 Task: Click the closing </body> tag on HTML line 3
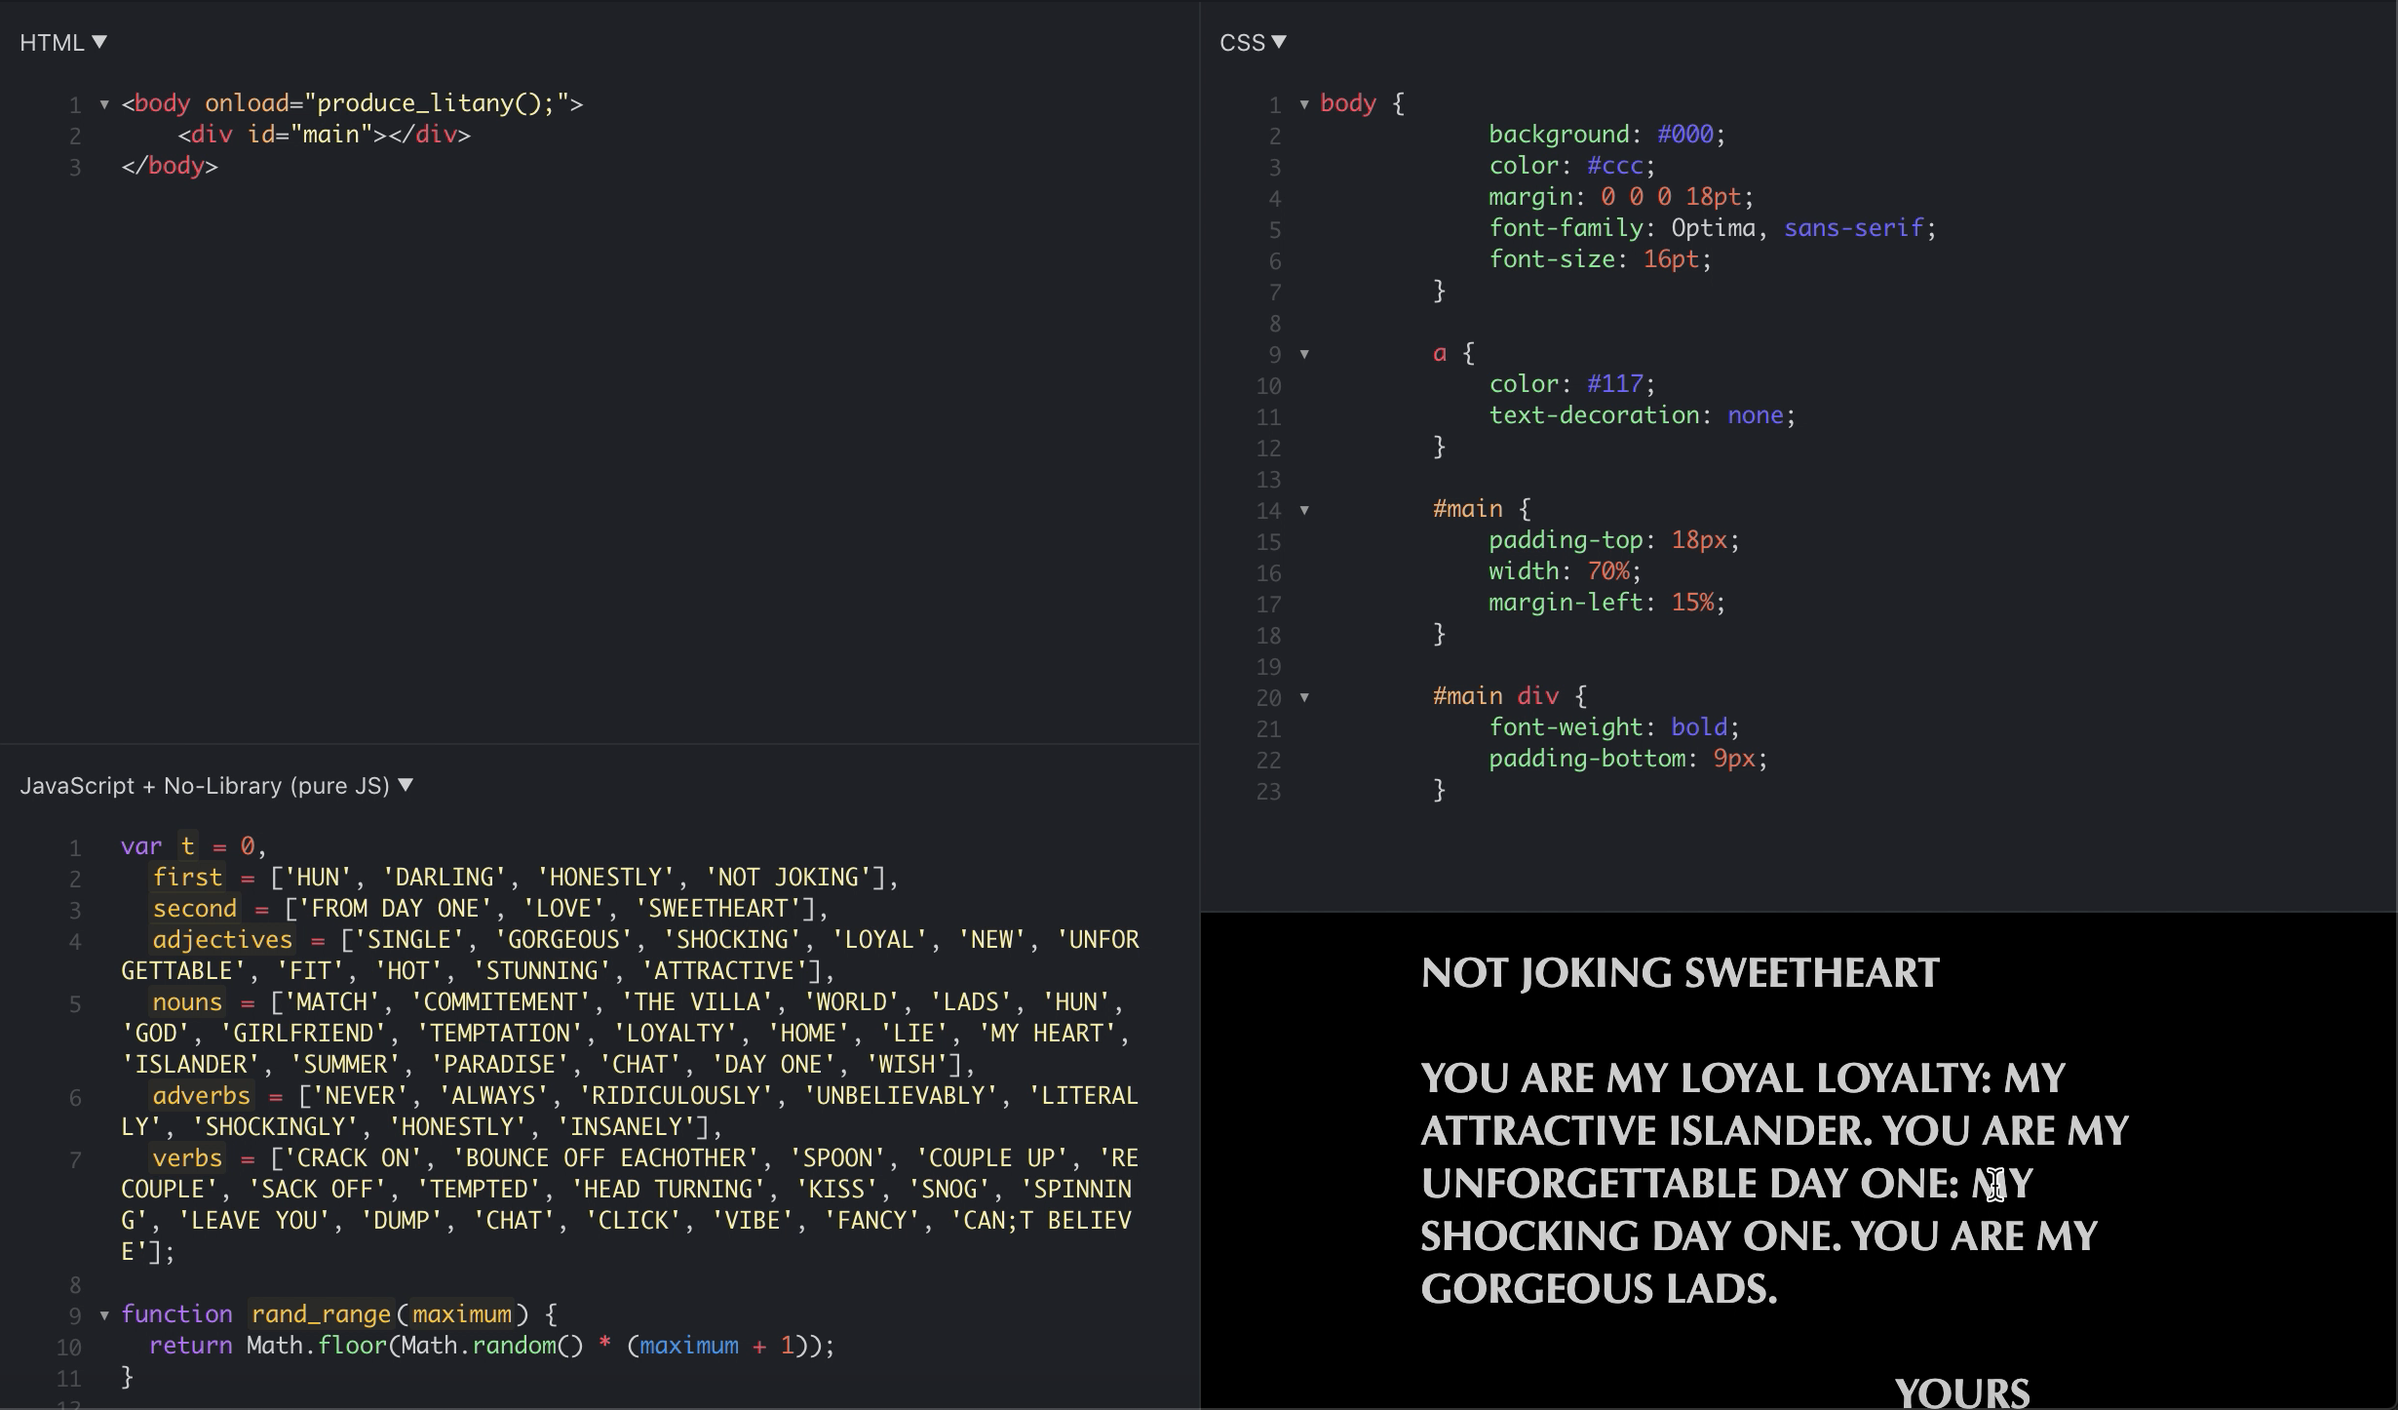point(170,166)
